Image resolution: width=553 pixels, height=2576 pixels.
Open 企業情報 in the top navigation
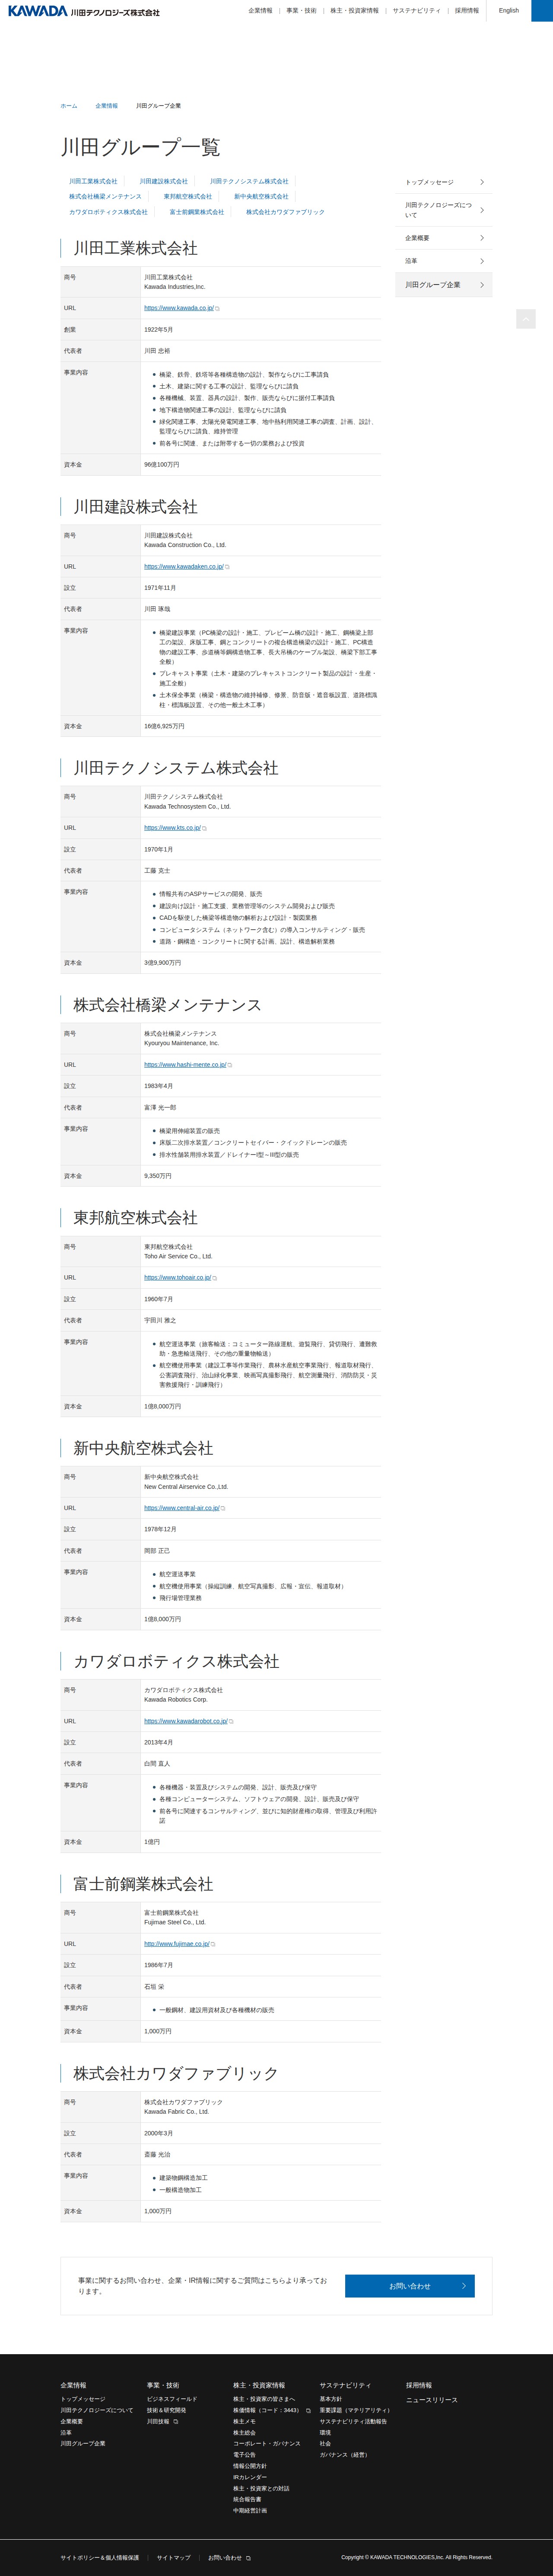261,11
